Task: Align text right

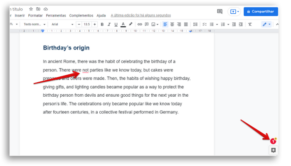Action: (x=179, y=24)
